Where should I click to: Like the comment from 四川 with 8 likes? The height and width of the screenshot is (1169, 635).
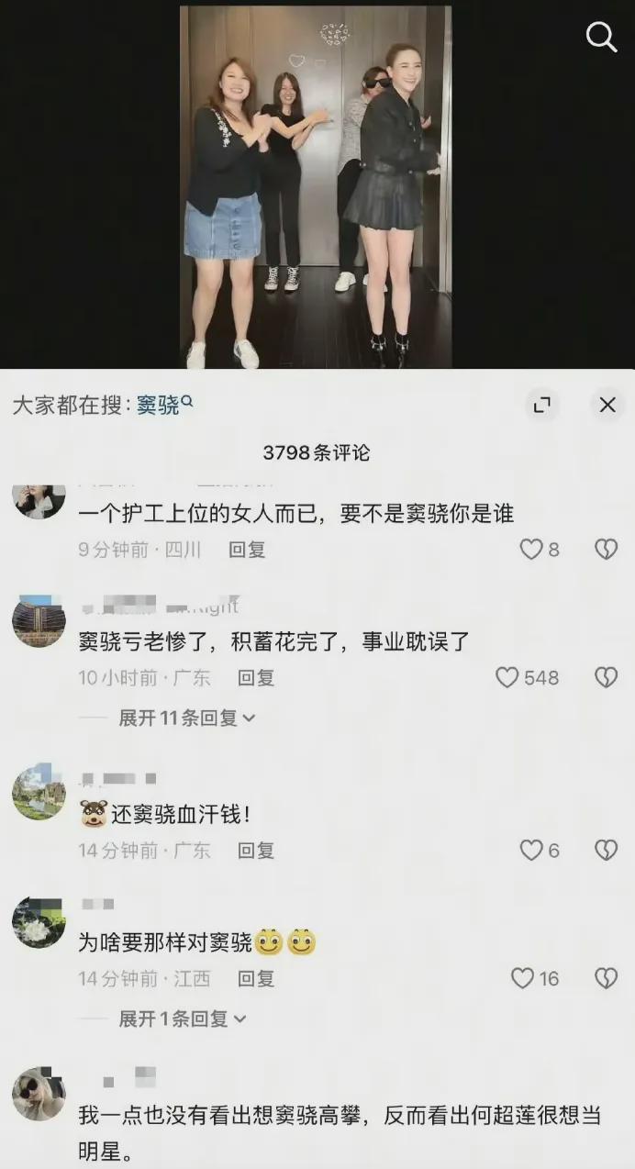531,550
